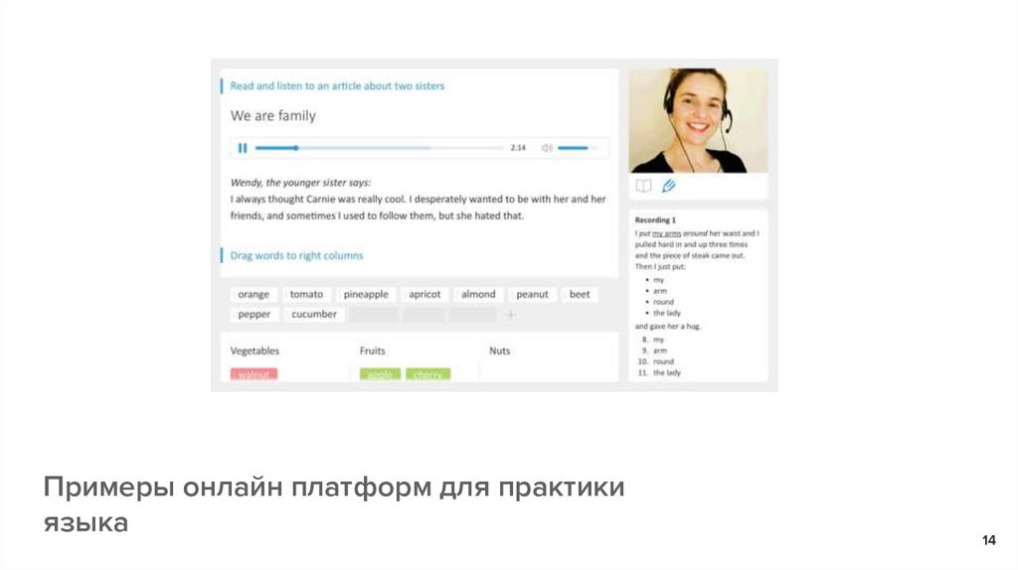
Task: Select the word chip 'pepper'
Action: pyautogui.click(x=254, y=315)
